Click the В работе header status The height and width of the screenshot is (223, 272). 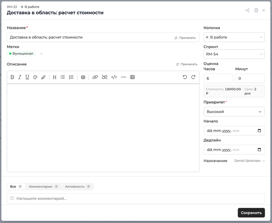click(30, 7)
